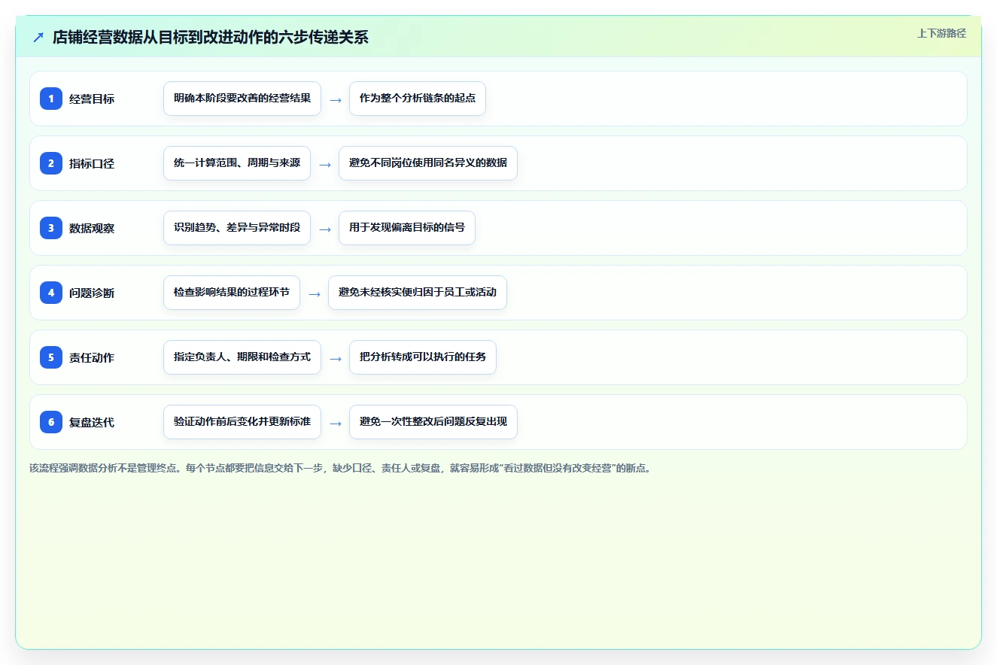997x665 pixels.
Task: Click the 指定负责人、期限和检查方式 box
Action: coord(242,357)
